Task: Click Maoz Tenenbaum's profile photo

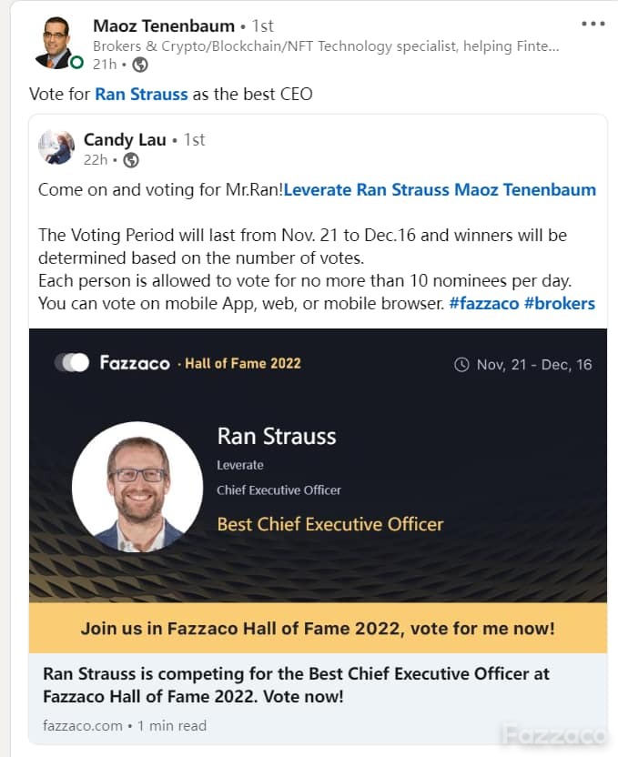Action: point(56,43)
